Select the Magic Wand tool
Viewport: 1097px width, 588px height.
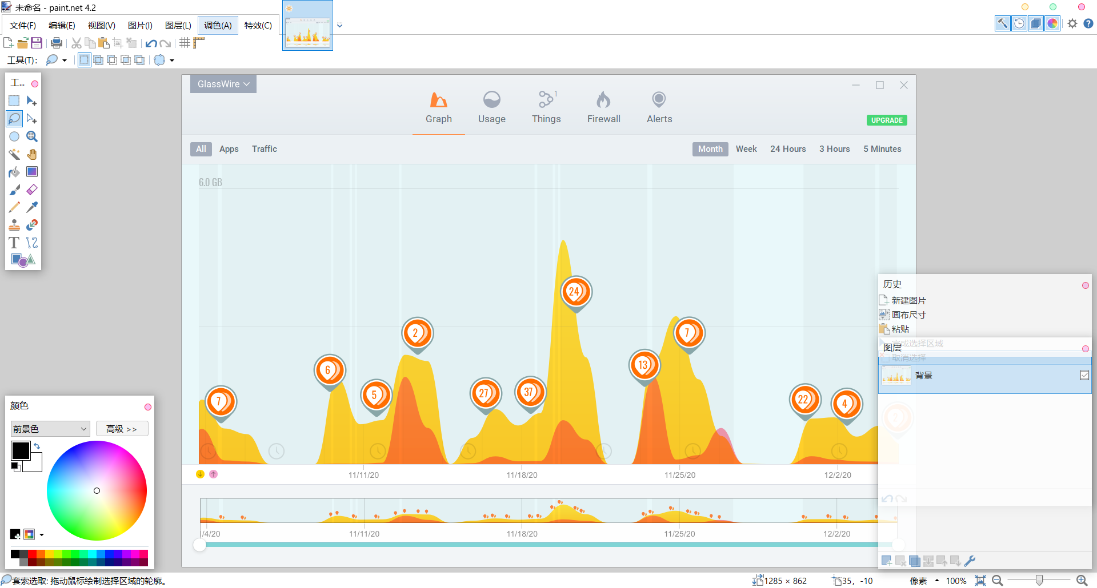pyautogui.click(x=14, y=154)
